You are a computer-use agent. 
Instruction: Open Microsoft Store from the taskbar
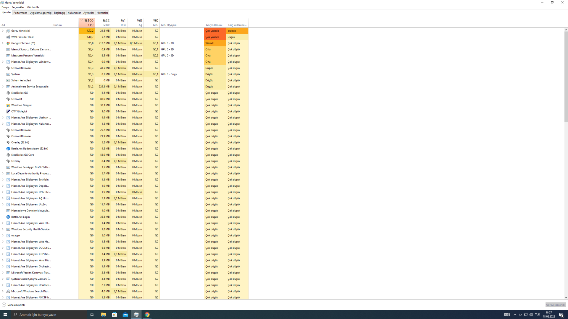[114, 315]
